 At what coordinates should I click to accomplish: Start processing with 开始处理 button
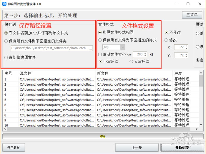182,148
